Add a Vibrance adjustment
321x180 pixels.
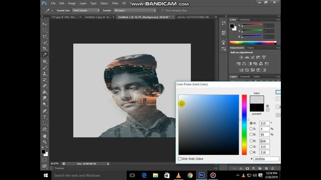point(264,57)
